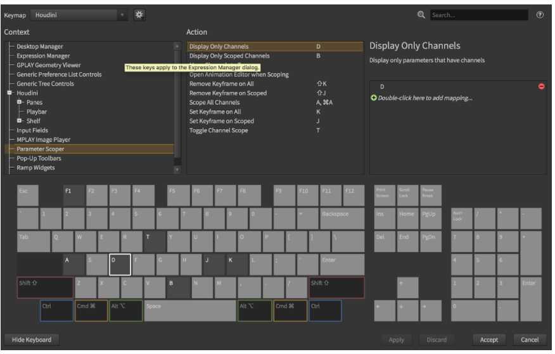Click Double-click here to add mapping text

point(425,98)
